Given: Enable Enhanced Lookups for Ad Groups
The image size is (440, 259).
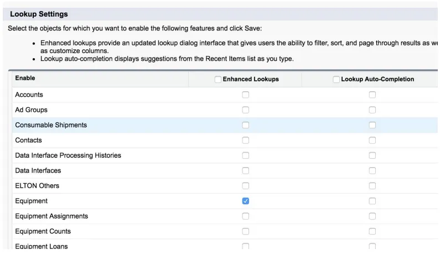Looking at the screenshot, I should coord(246,110).
